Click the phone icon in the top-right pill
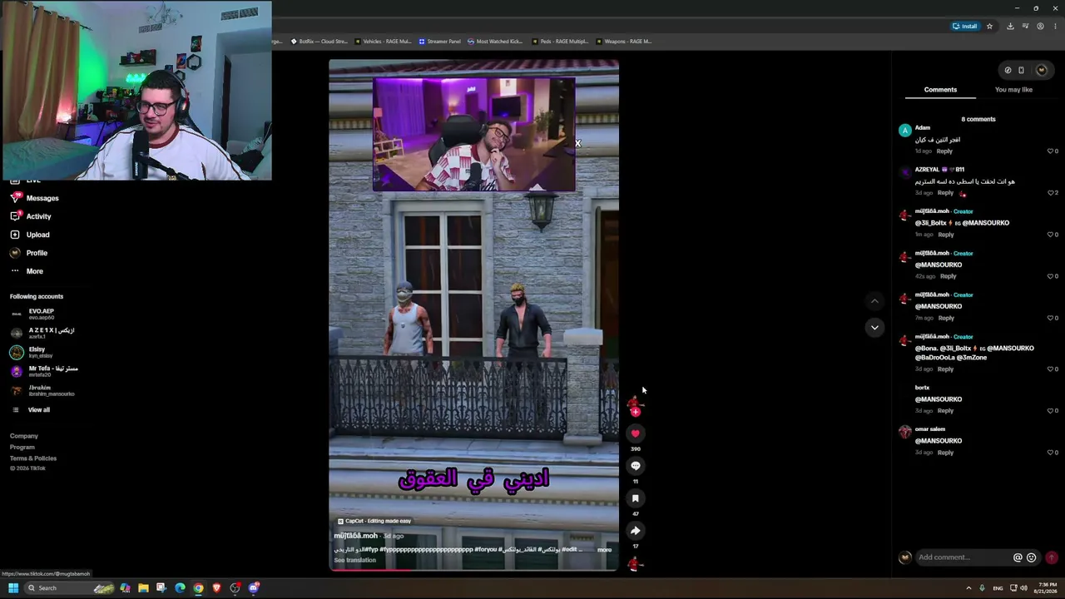 1022,70
